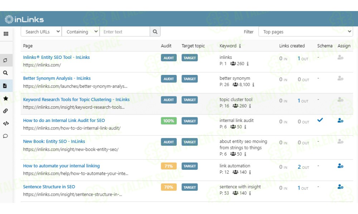This screenshot has width=358, height=214.
Task: Open the speech bubble icon in sidebar
Action: [5, 136]
